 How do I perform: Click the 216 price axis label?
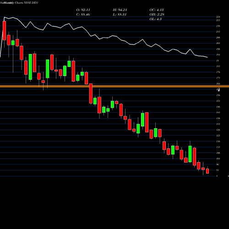tap(218, 26)
